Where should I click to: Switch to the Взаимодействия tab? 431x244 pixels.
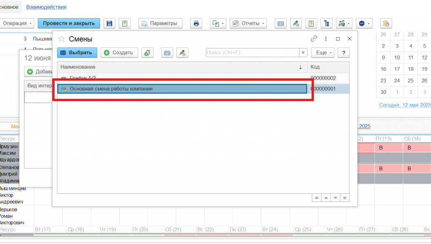(46, 7)
